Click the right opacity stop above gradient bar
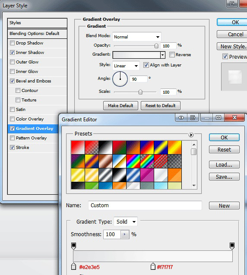This screenshot has width=247, height=275. point(232,246)
